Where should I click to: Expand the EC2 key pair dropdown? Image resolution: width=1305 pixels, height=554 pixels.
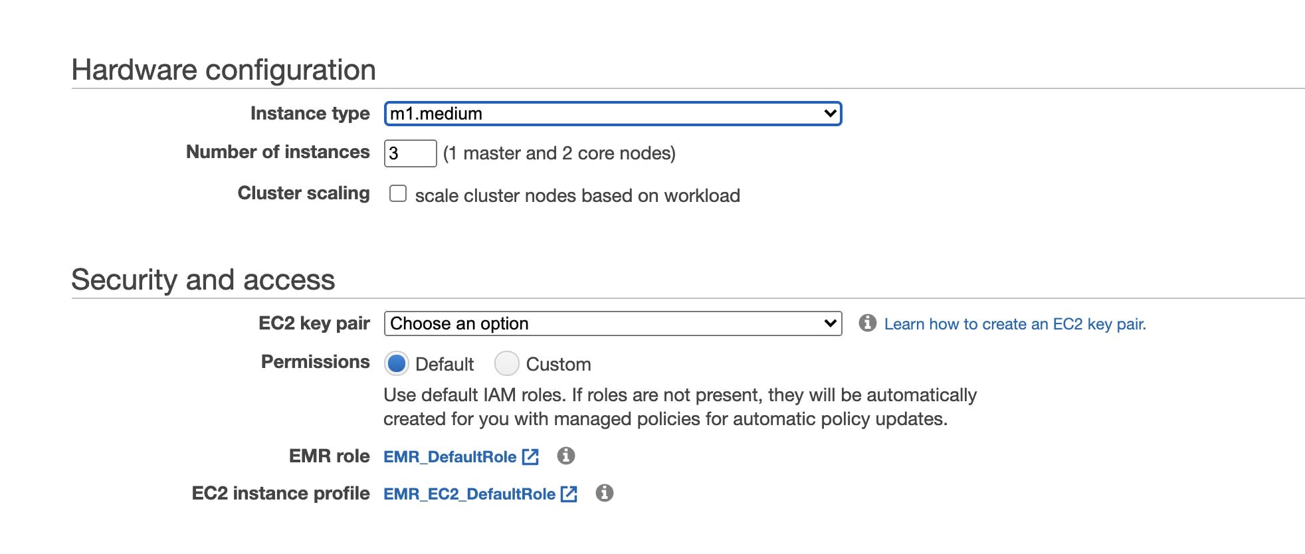click(x=613, y=323)
